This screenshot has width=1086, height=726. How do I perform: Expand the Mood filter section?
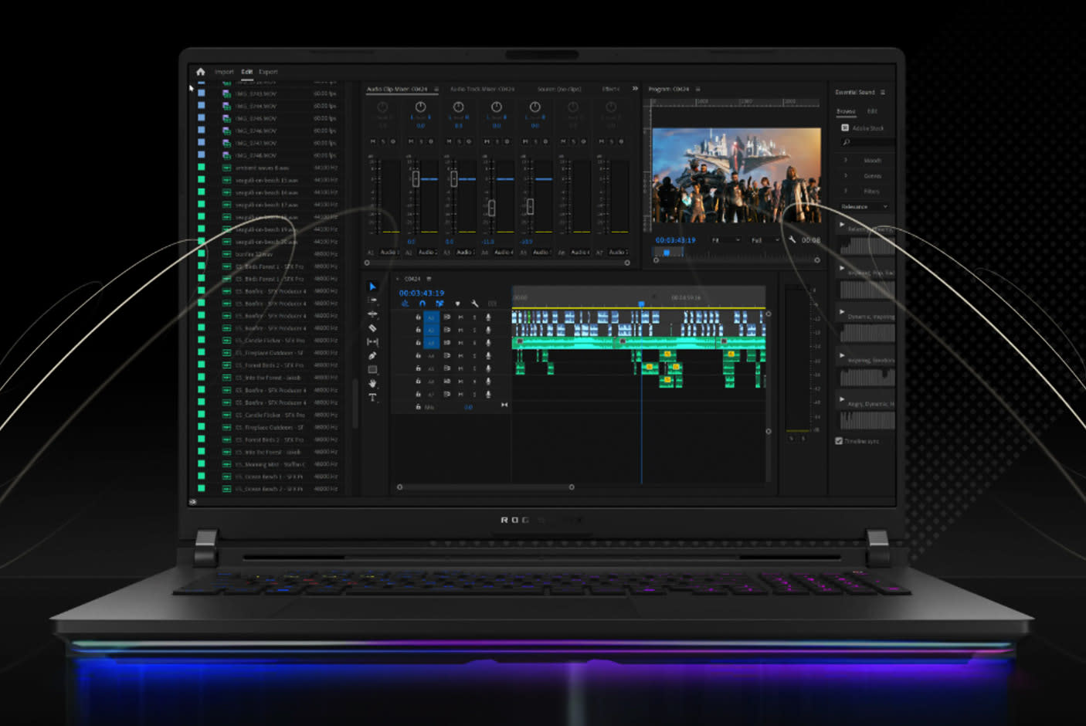pyautogui.click(x=845, y=160)
